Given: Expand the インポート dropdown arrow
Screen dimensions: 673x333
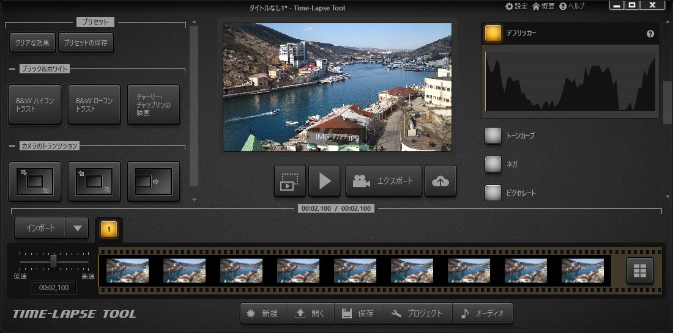Looking at the screenshot, I should point(77,228).
